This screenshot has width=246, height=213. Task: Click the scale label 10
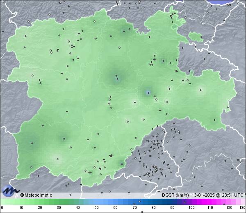click(x=21, y=208)
